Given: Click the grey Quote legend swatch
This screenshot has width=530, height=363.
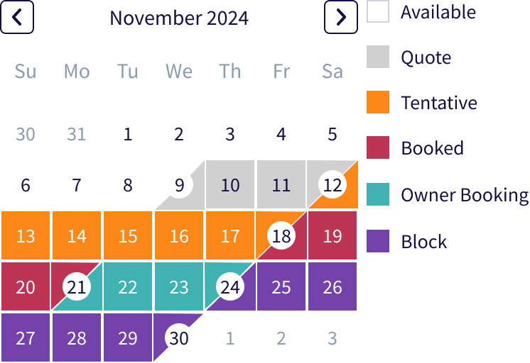Looking at the screenshot, I should point(378,57).
